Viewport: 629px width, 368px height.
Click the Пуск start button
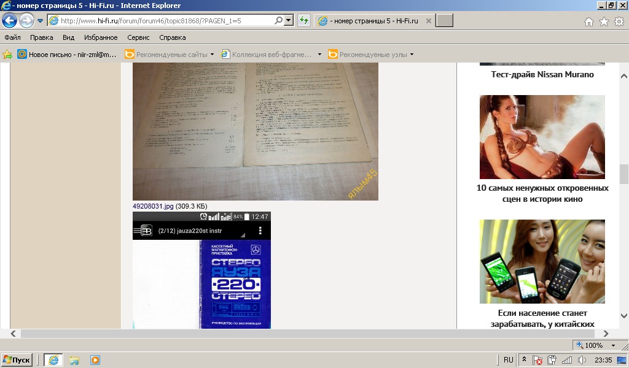click(17, 360)
